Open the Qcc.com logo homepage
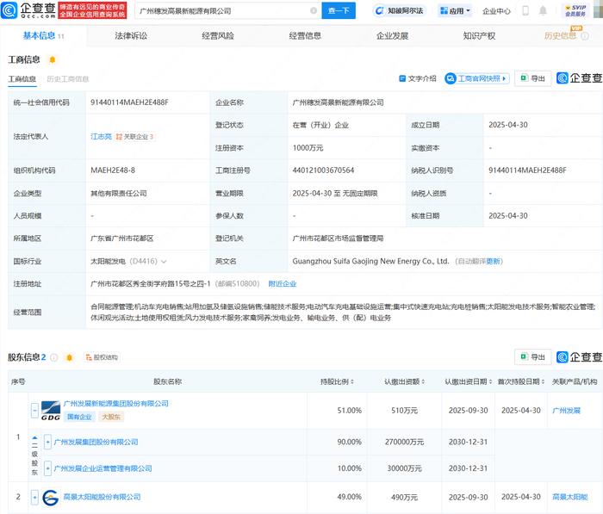The width and height of the screenshot is (603, 514). click(28, 10)
